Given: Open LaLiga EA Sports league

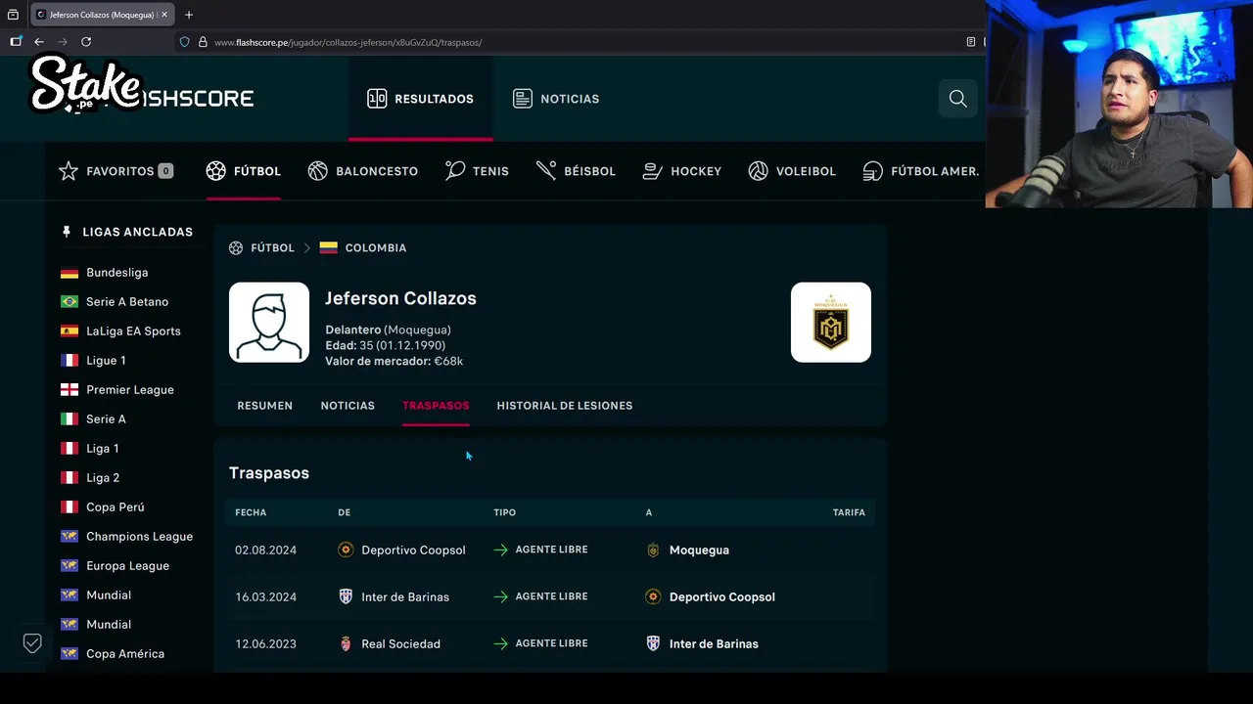Looking at the screenshot, I should [133, 331].
